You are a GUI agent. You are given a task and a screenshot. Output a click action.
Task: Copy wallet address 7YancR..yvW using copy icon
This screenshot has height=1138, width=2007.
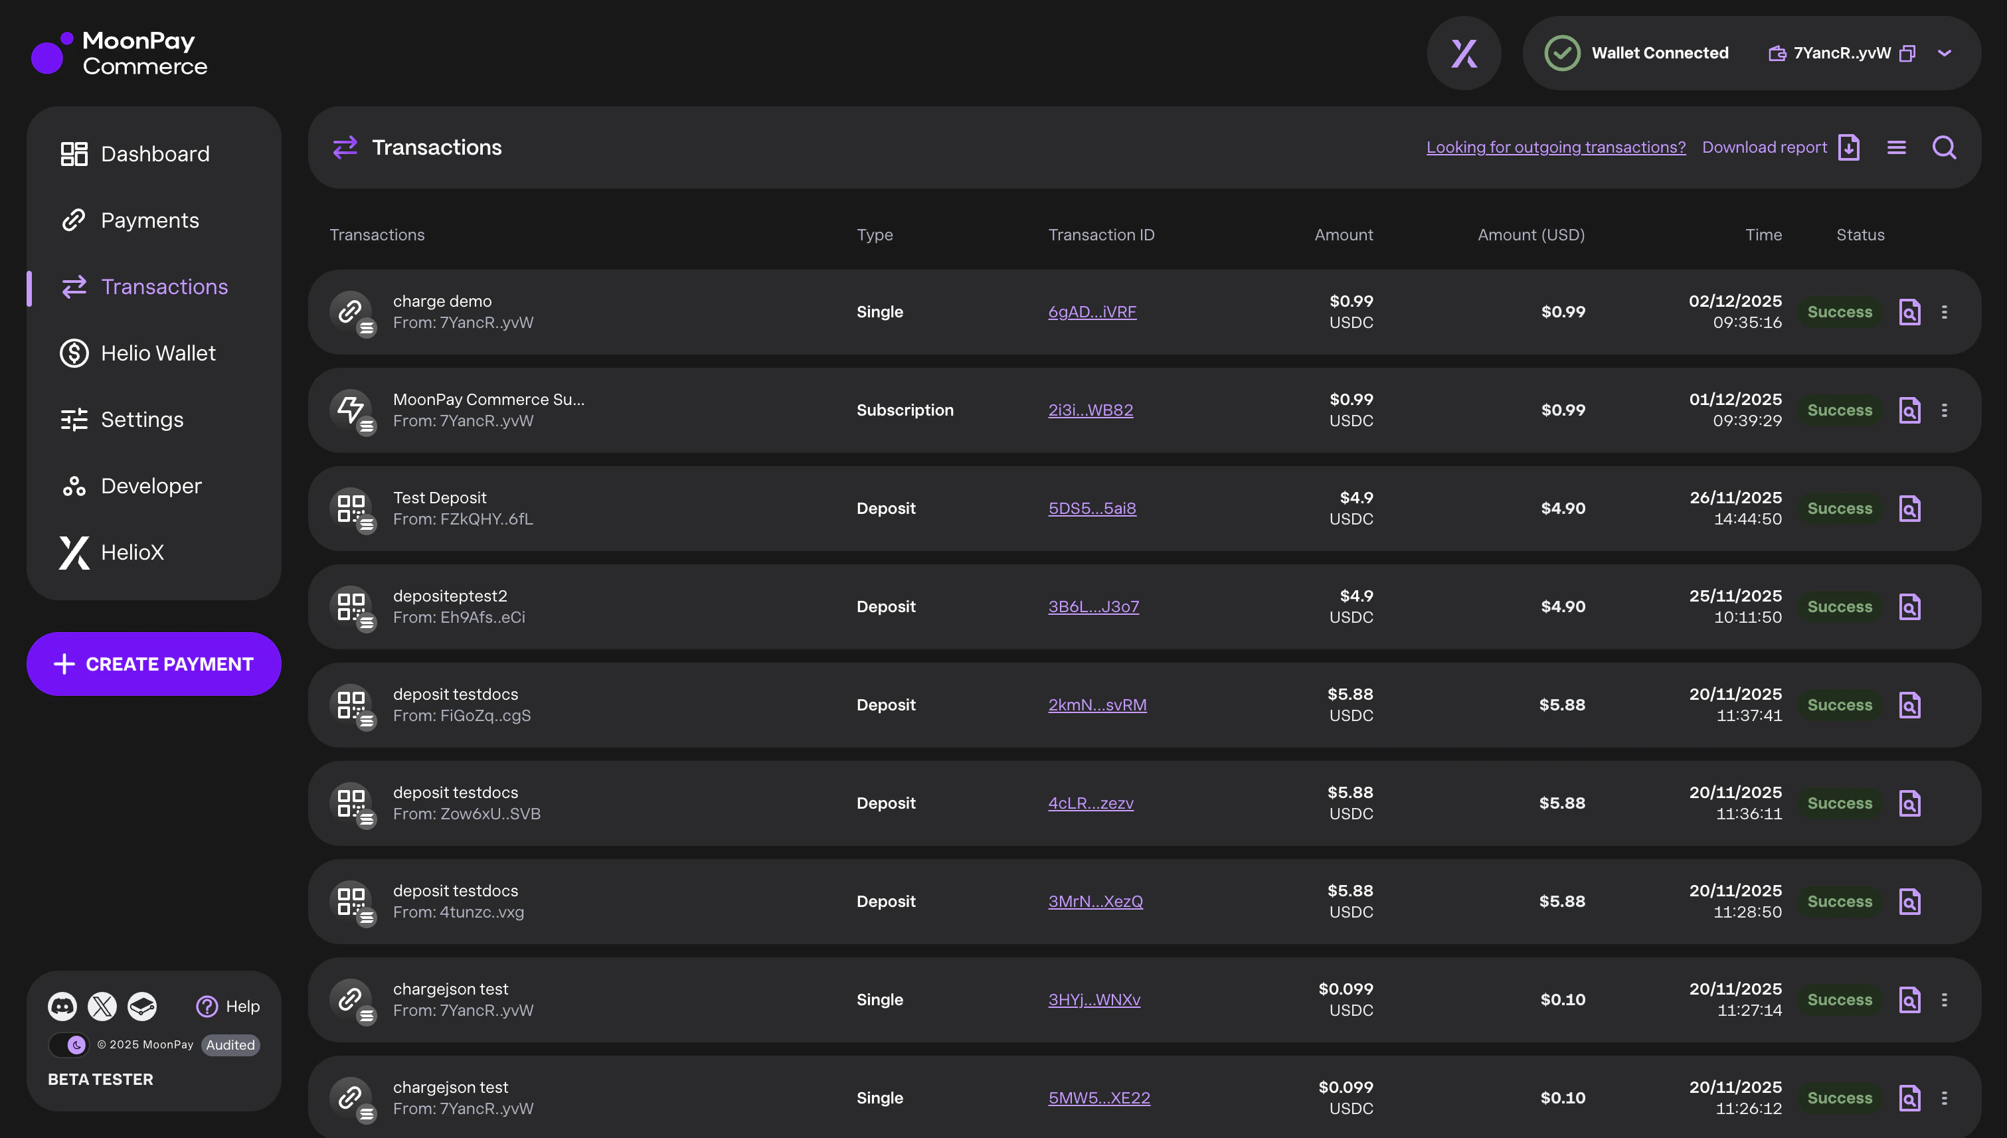click(1907, 53)
